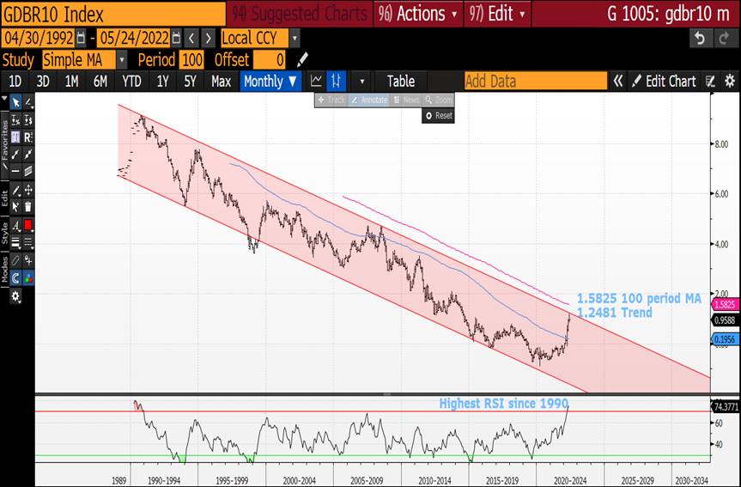
Task: Open the gear settings in left toolbar
Action: (15, 296)
